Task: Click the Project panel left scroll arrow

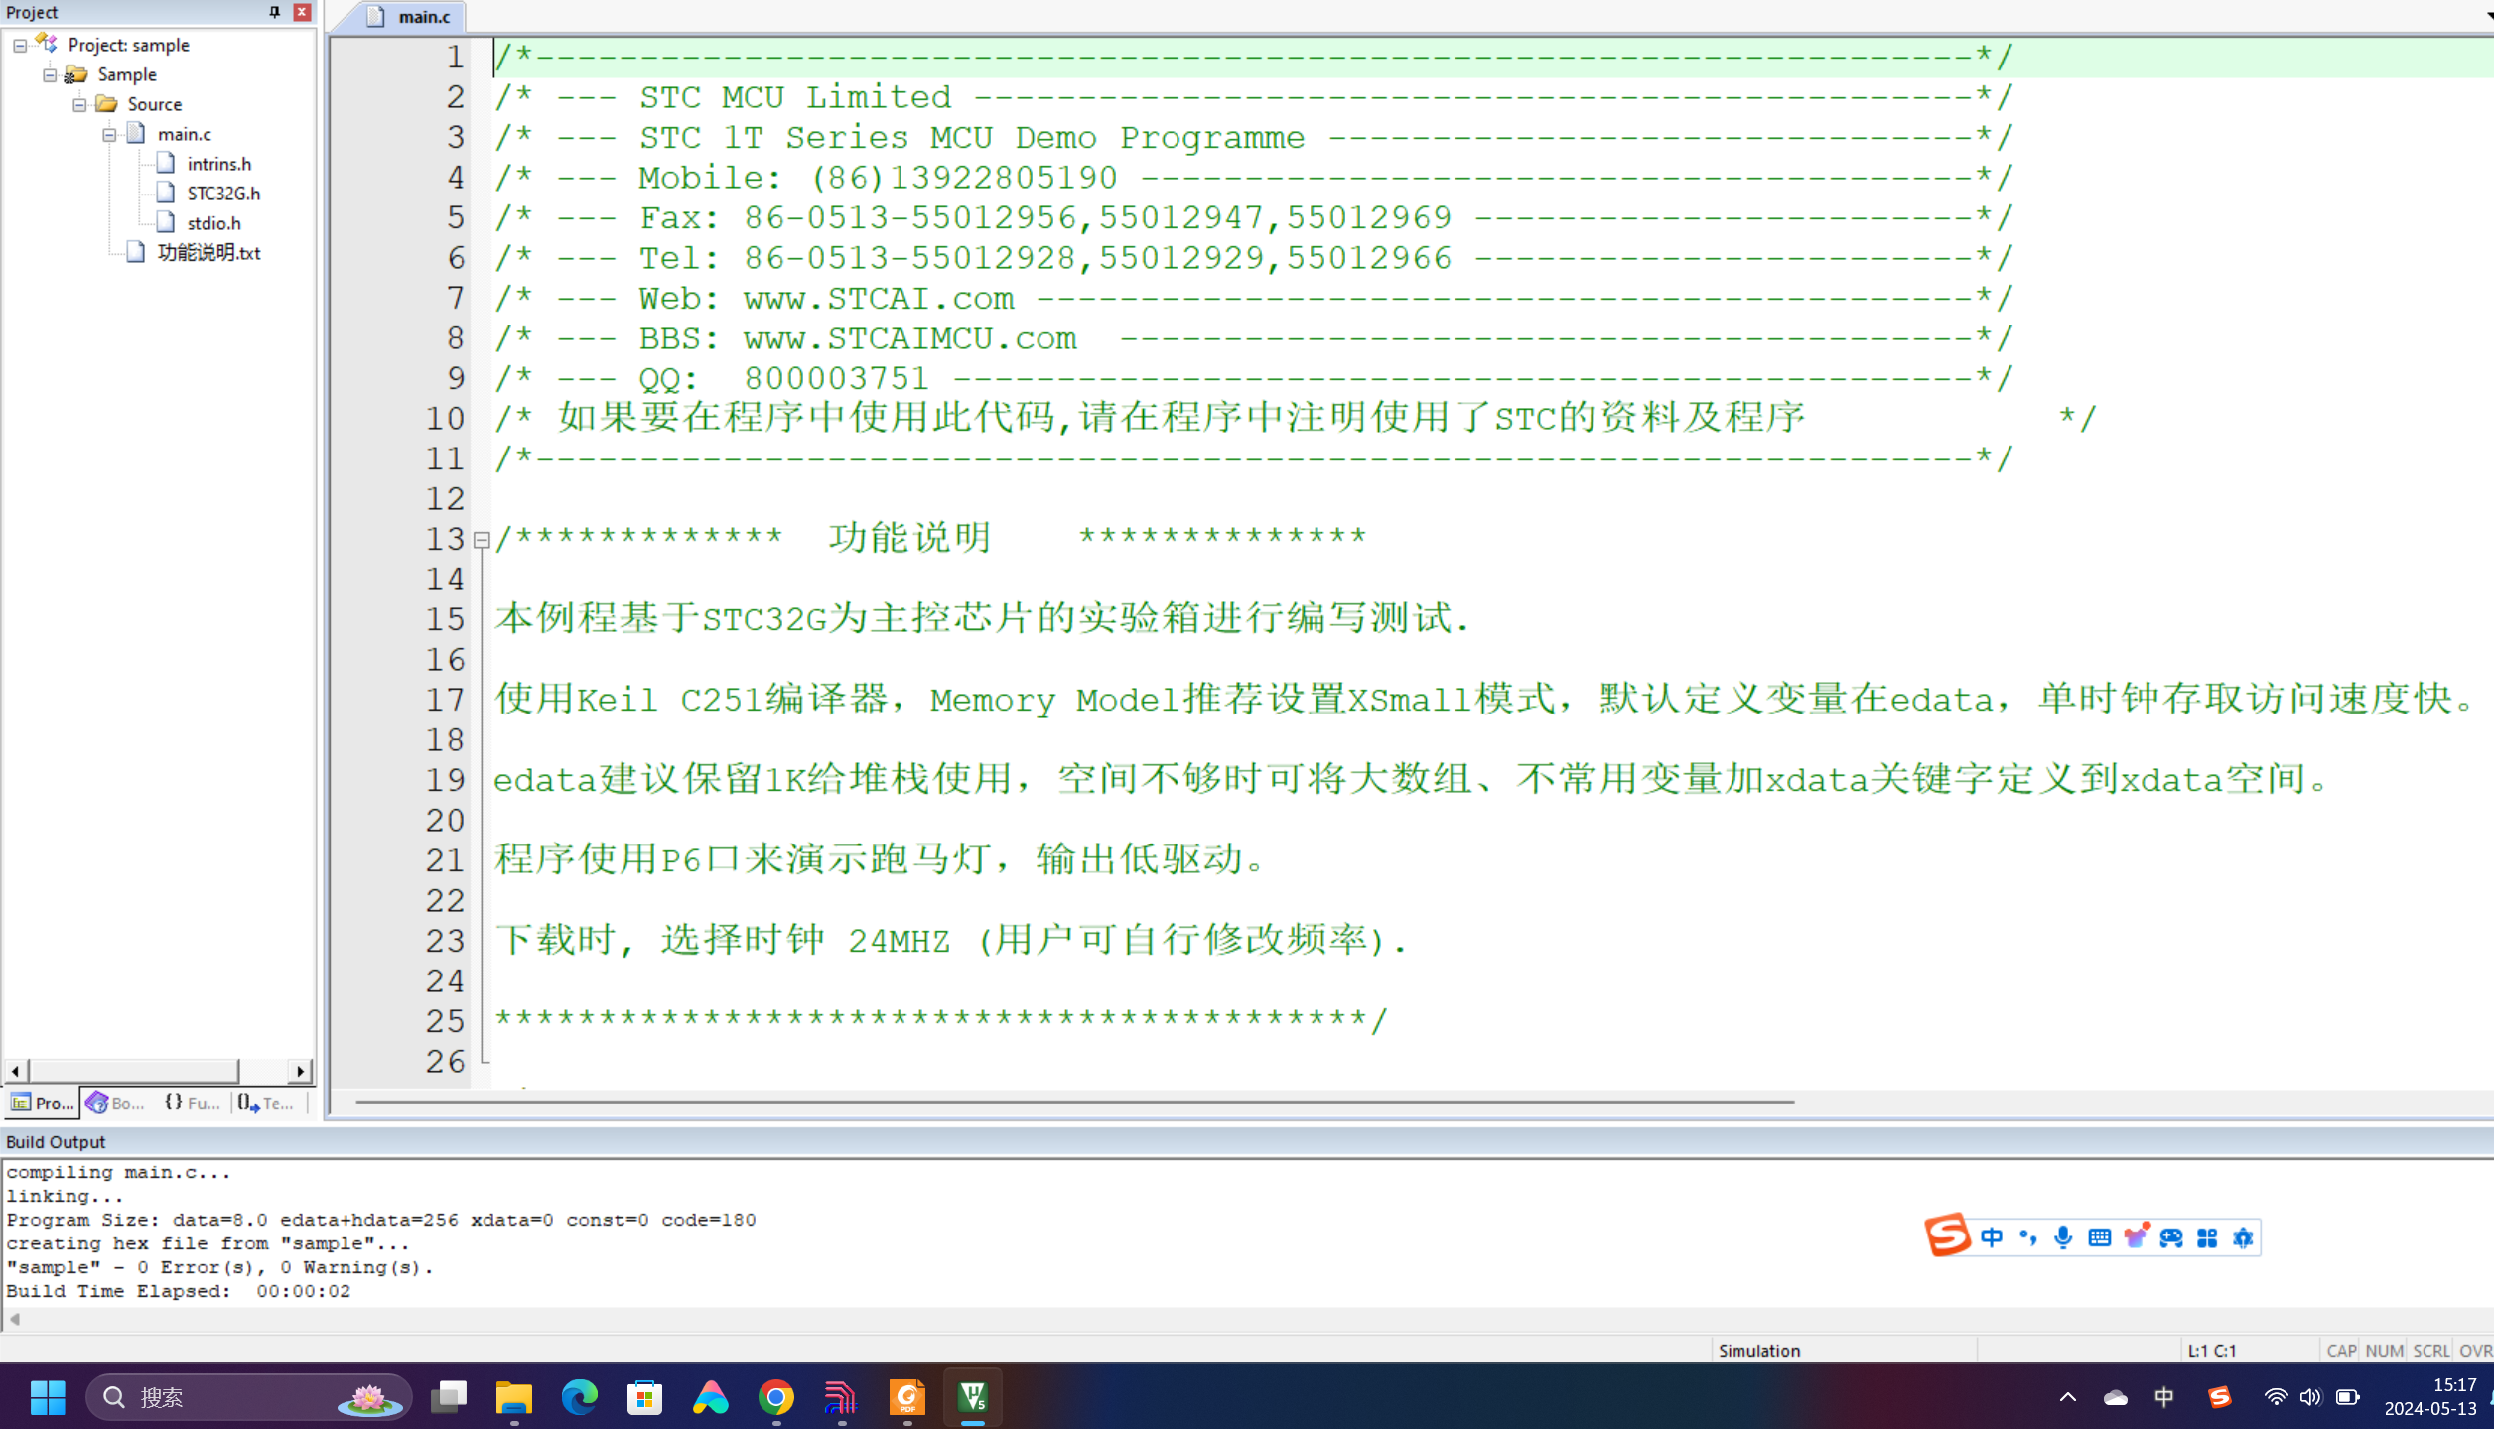Action: 15,1071
